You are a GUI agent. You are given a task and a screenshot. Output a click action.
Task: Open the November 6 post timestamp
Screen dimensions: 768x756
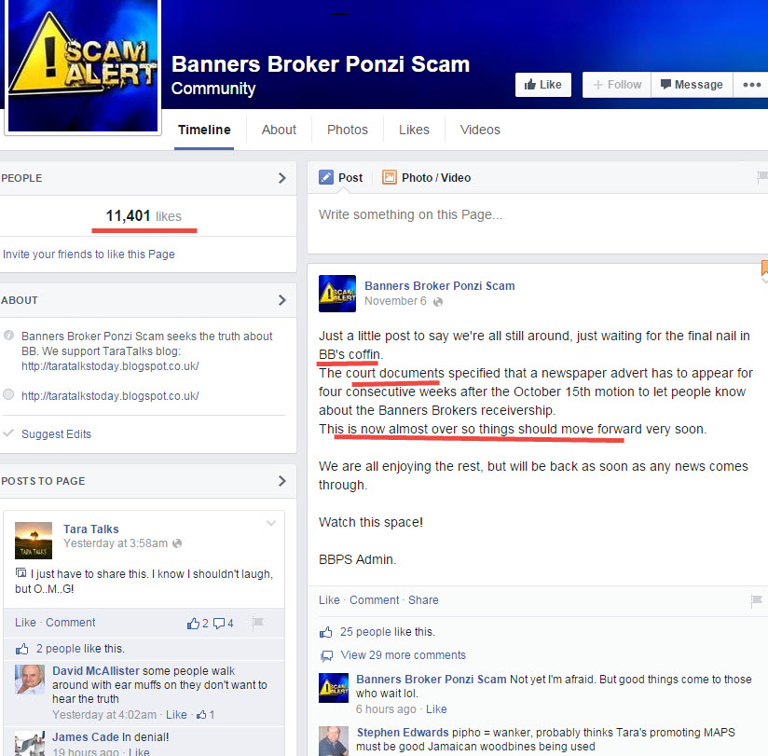point(395,301)
